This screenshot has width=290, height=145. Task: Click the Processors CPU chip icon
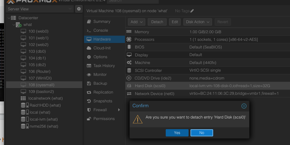pos(129,39)
